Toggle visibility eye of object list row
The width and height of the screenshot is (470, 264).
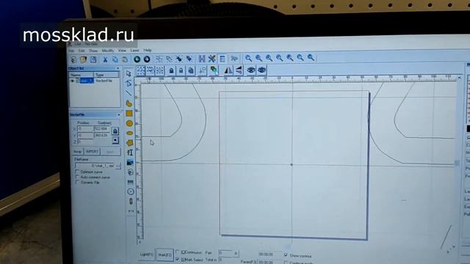pyautogui.click(x=72, y=81)
